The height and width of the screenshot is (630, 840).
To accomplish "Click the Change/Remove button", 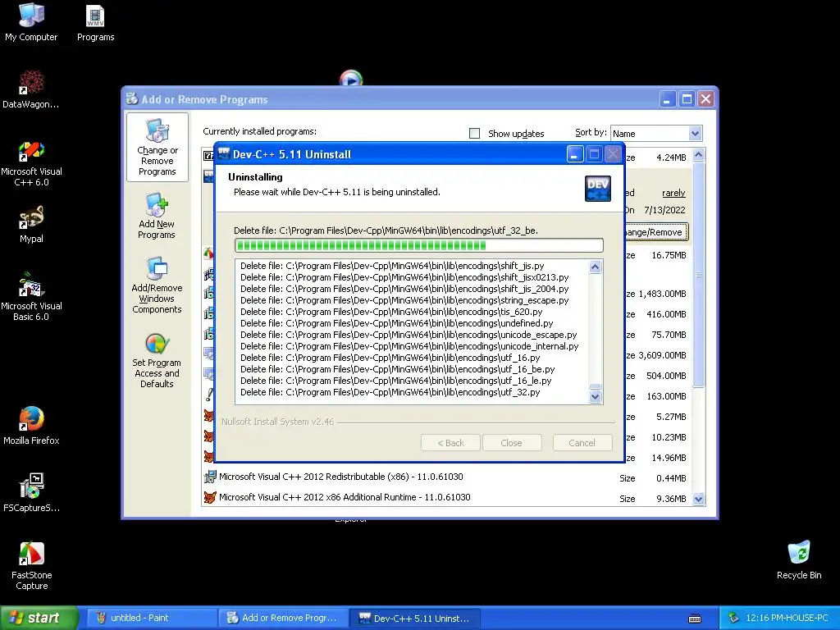I will coord(655,232).
